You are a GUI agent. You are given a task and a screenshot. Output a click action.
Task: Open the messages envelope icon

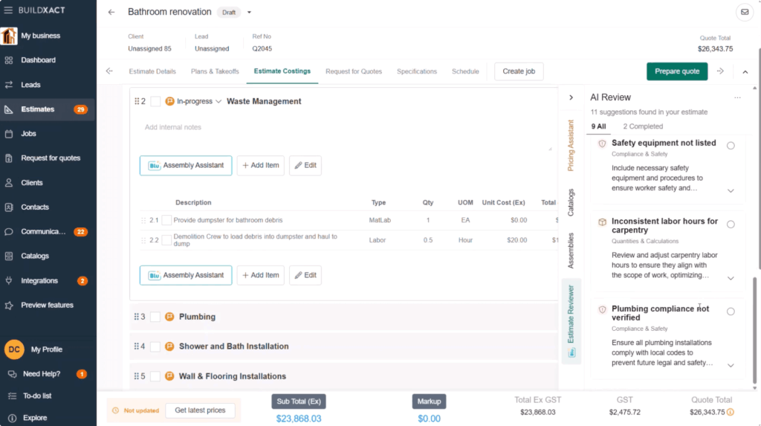click(744, 13)
